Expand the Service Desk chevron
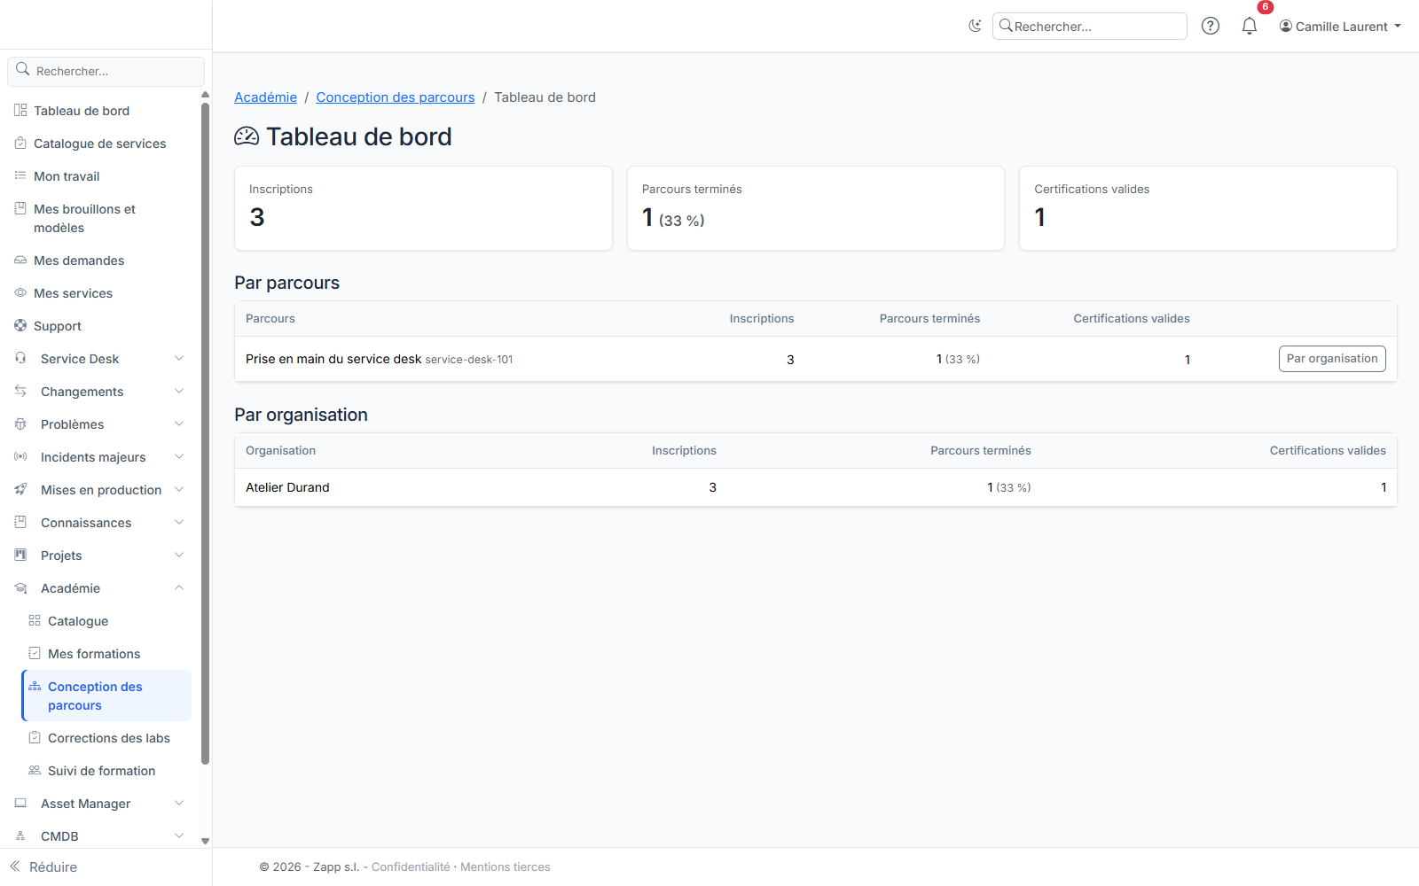 pos(179,358)
